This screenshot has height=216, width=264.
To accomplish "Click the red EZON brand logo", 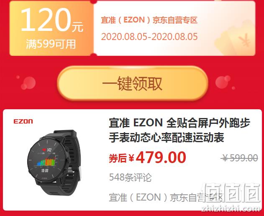I will coord(23,121).
